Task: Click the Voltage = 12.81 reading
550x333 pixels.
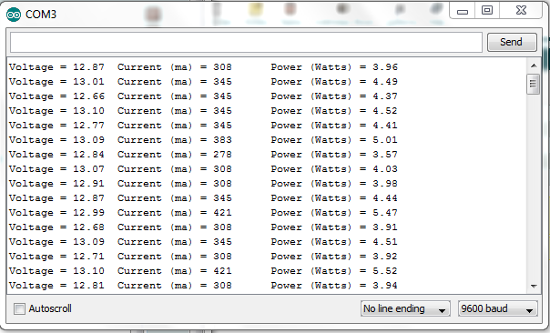Action: pyautogui.click(x=56, y=286)
